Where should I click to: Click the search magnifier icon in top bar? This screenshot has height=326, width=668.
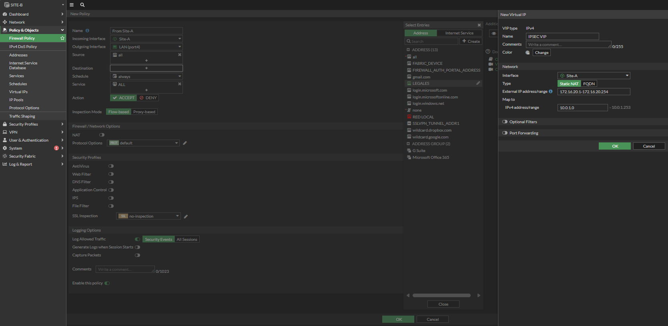[x=82, y=5]
